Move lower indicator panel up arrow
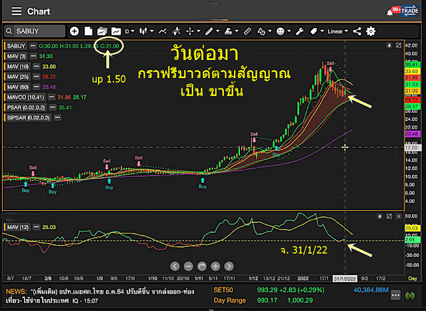The width and height of the screenshot is (426, 311). tap(380, 216)
